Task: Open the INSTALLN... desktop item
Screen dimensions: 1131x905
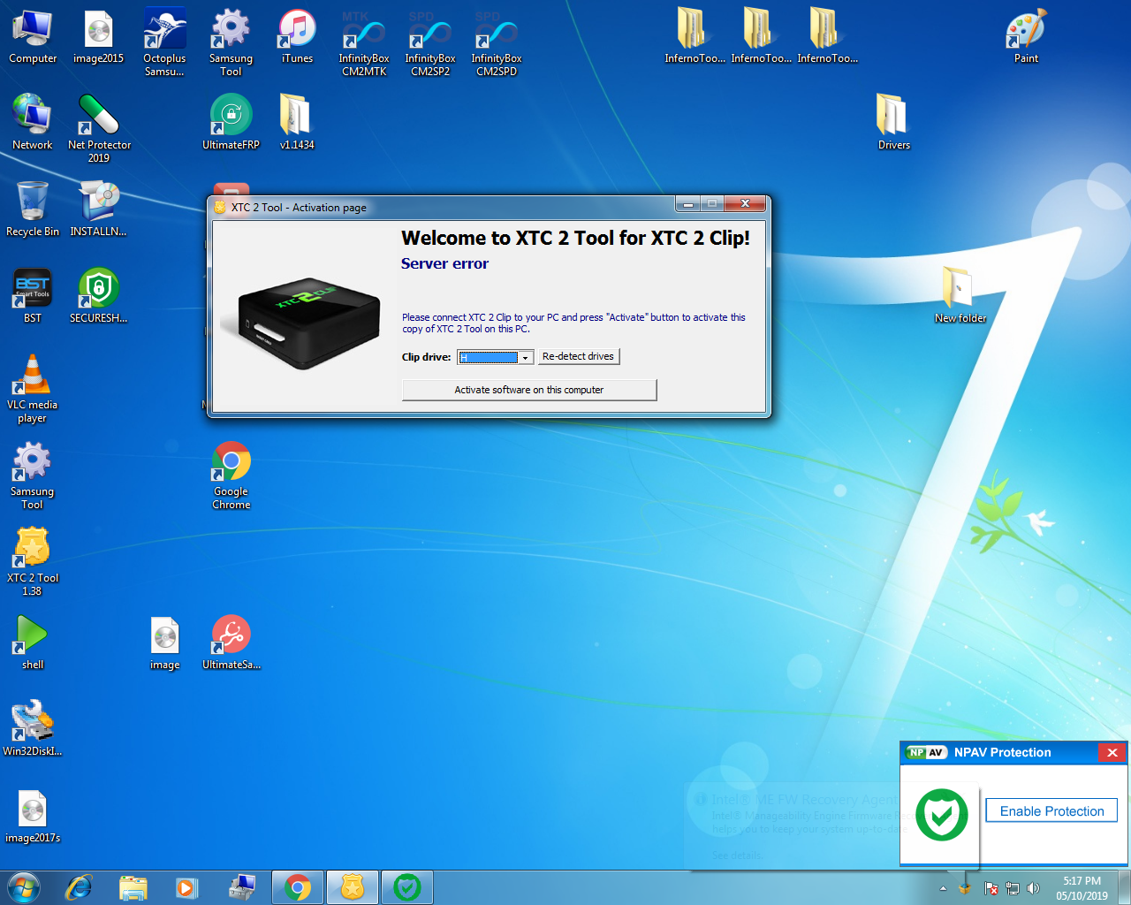Action: pos(98,209)
